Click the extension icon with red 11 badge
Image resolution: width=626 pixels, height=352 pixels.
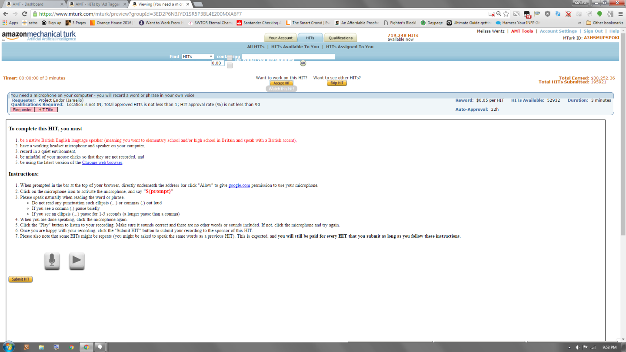click(x=526, y=14)
